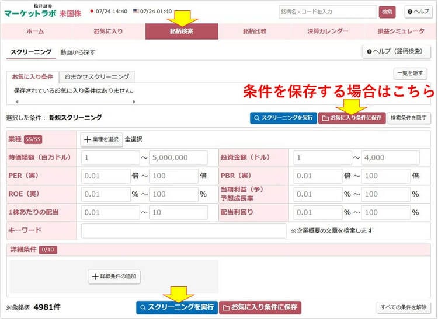Click the Market Lab 米国株 logo
The width and height of the screenshot is (438, 319).
(x=43, y=11)
